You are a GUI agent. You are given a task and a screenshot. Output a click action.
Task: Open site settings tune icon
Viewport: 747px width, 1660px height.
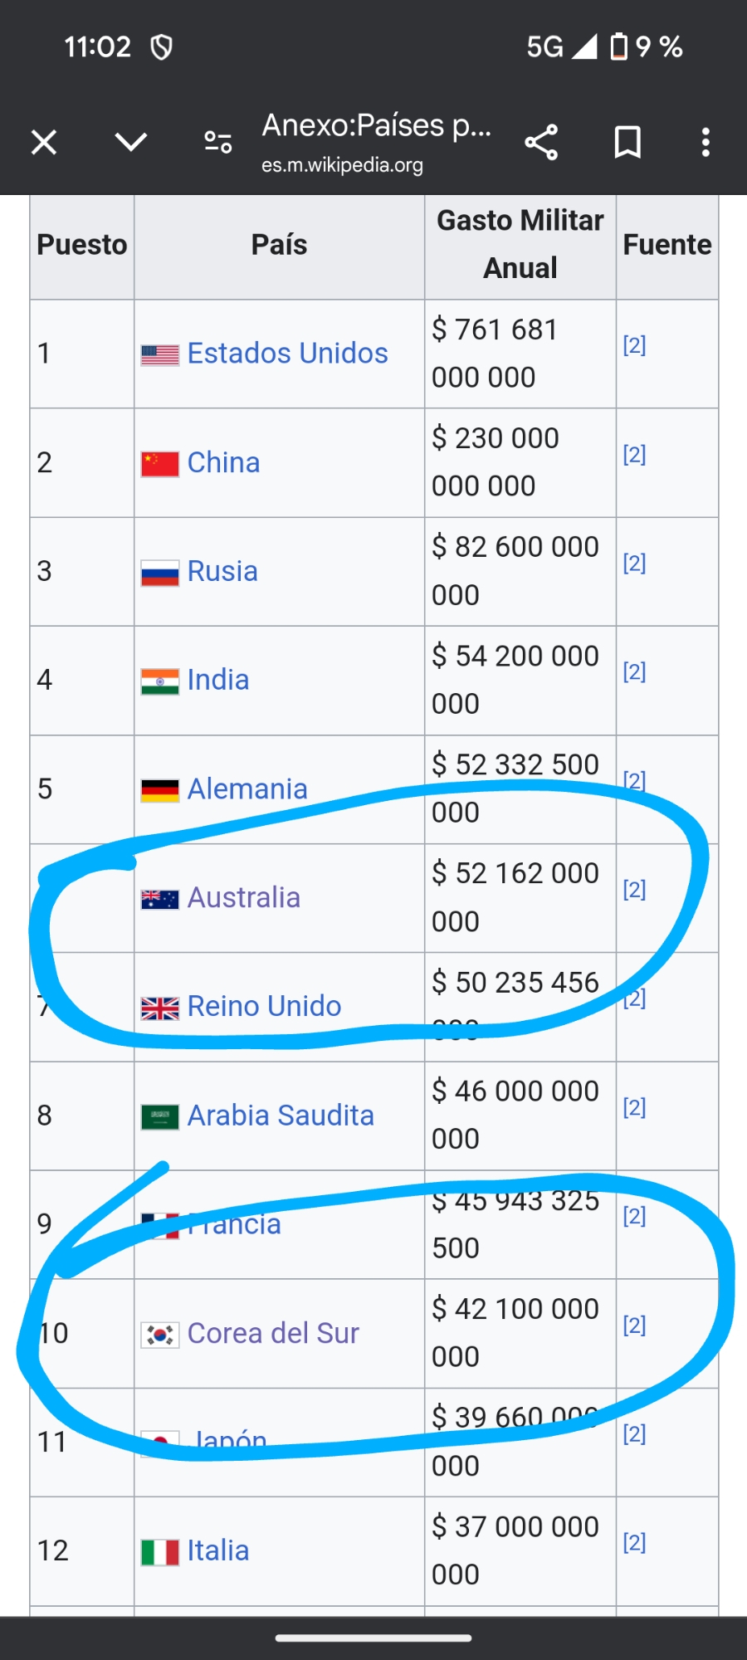point(218,142)
